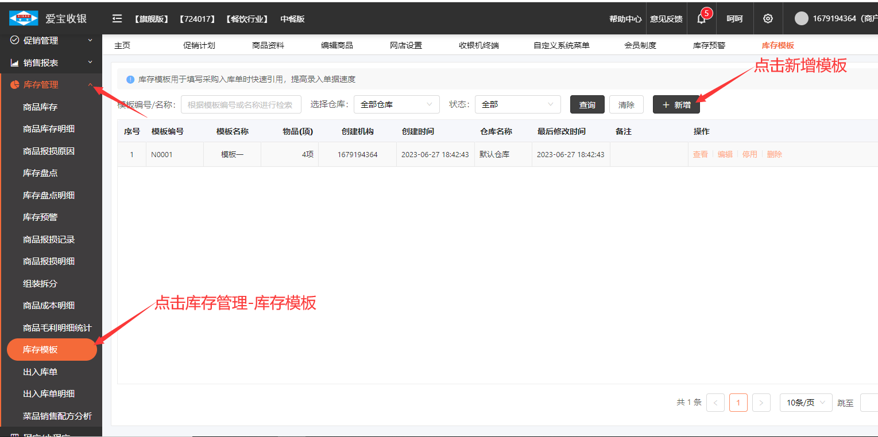Image resolution: width=878 pixels, height=437 pixels.
Task: Switch to the 网店设置 tab
Action: [406, 45]
